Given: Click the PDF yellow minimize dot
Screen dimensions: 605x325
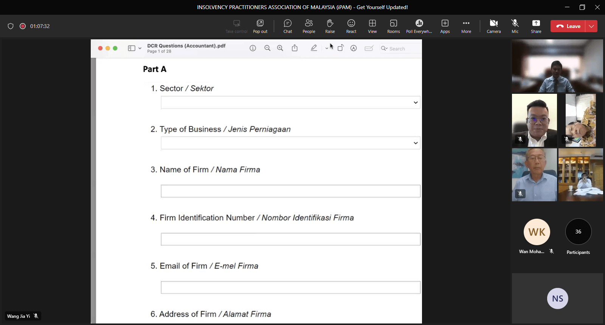Looking at the screenshot, I should [108, 48].
